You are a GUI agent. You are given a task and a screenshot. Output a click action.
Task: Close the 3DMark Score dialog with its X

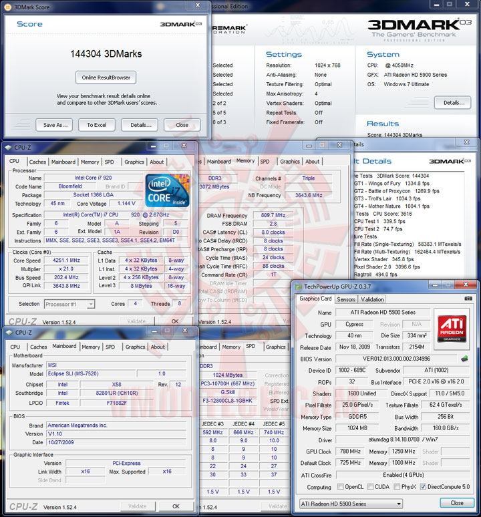coord(198,5)
